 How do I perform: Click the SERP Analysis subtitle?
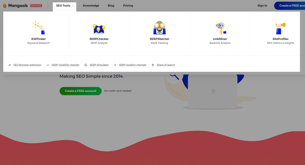pyautogui.click(x=99, y=43)
